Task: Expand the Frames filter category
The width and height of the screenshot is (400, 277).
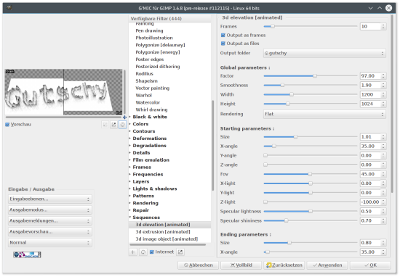Action: click(130, 168)
